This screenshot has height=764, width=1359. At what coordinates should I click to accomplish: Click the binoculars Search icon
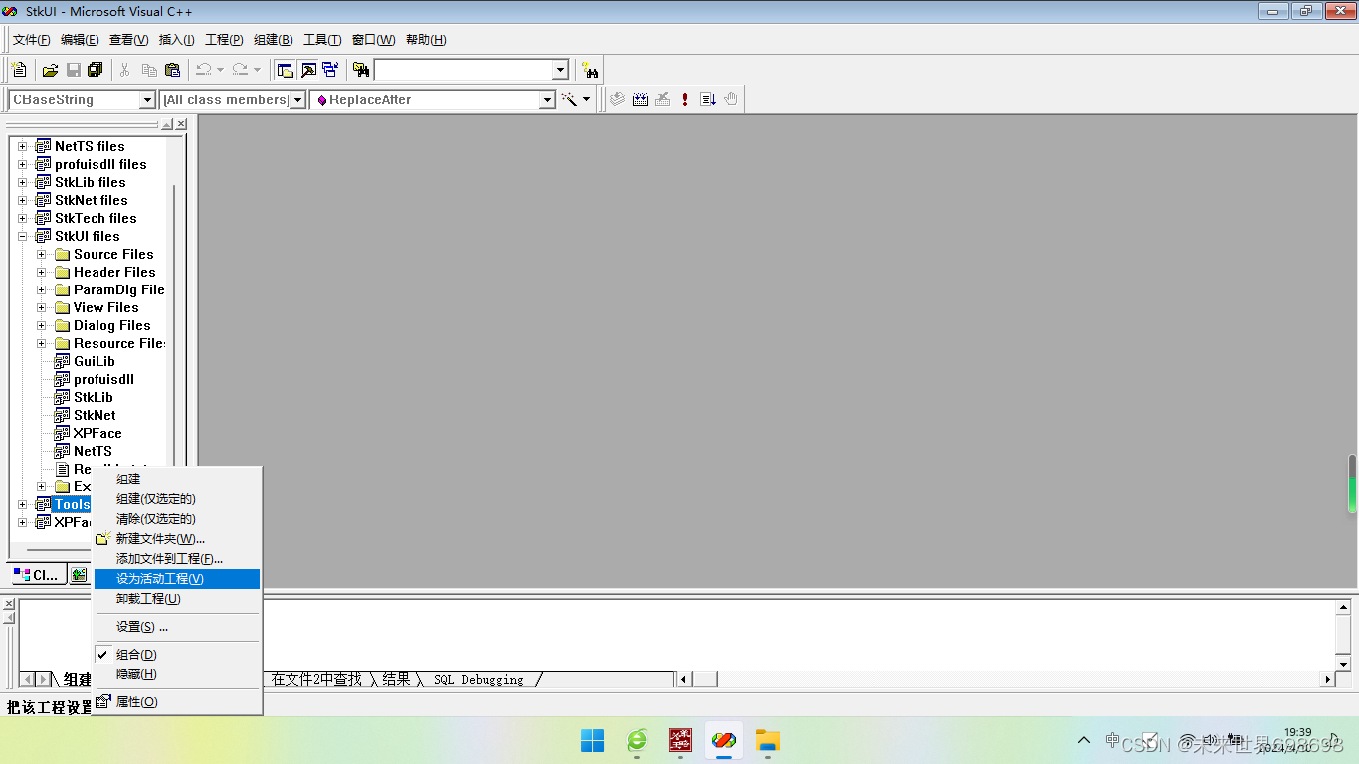pyautogui.click(x=590, y=70)
